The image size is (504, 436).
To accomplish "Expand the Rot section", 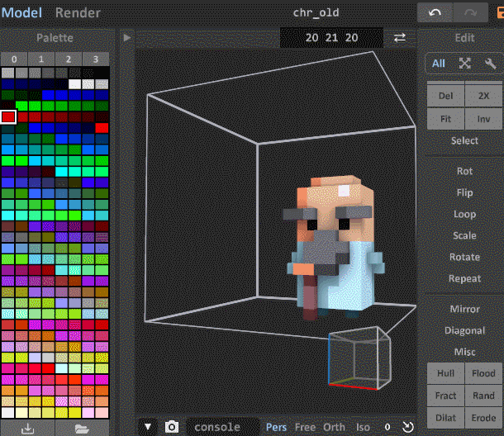I will [464, 171].
